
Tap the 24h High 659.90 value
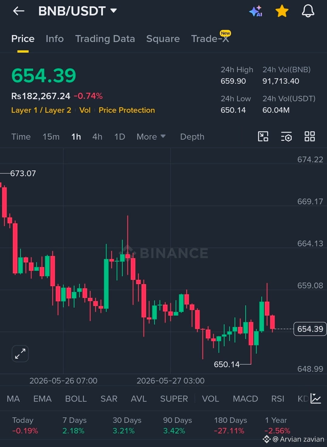click(233, 81)
